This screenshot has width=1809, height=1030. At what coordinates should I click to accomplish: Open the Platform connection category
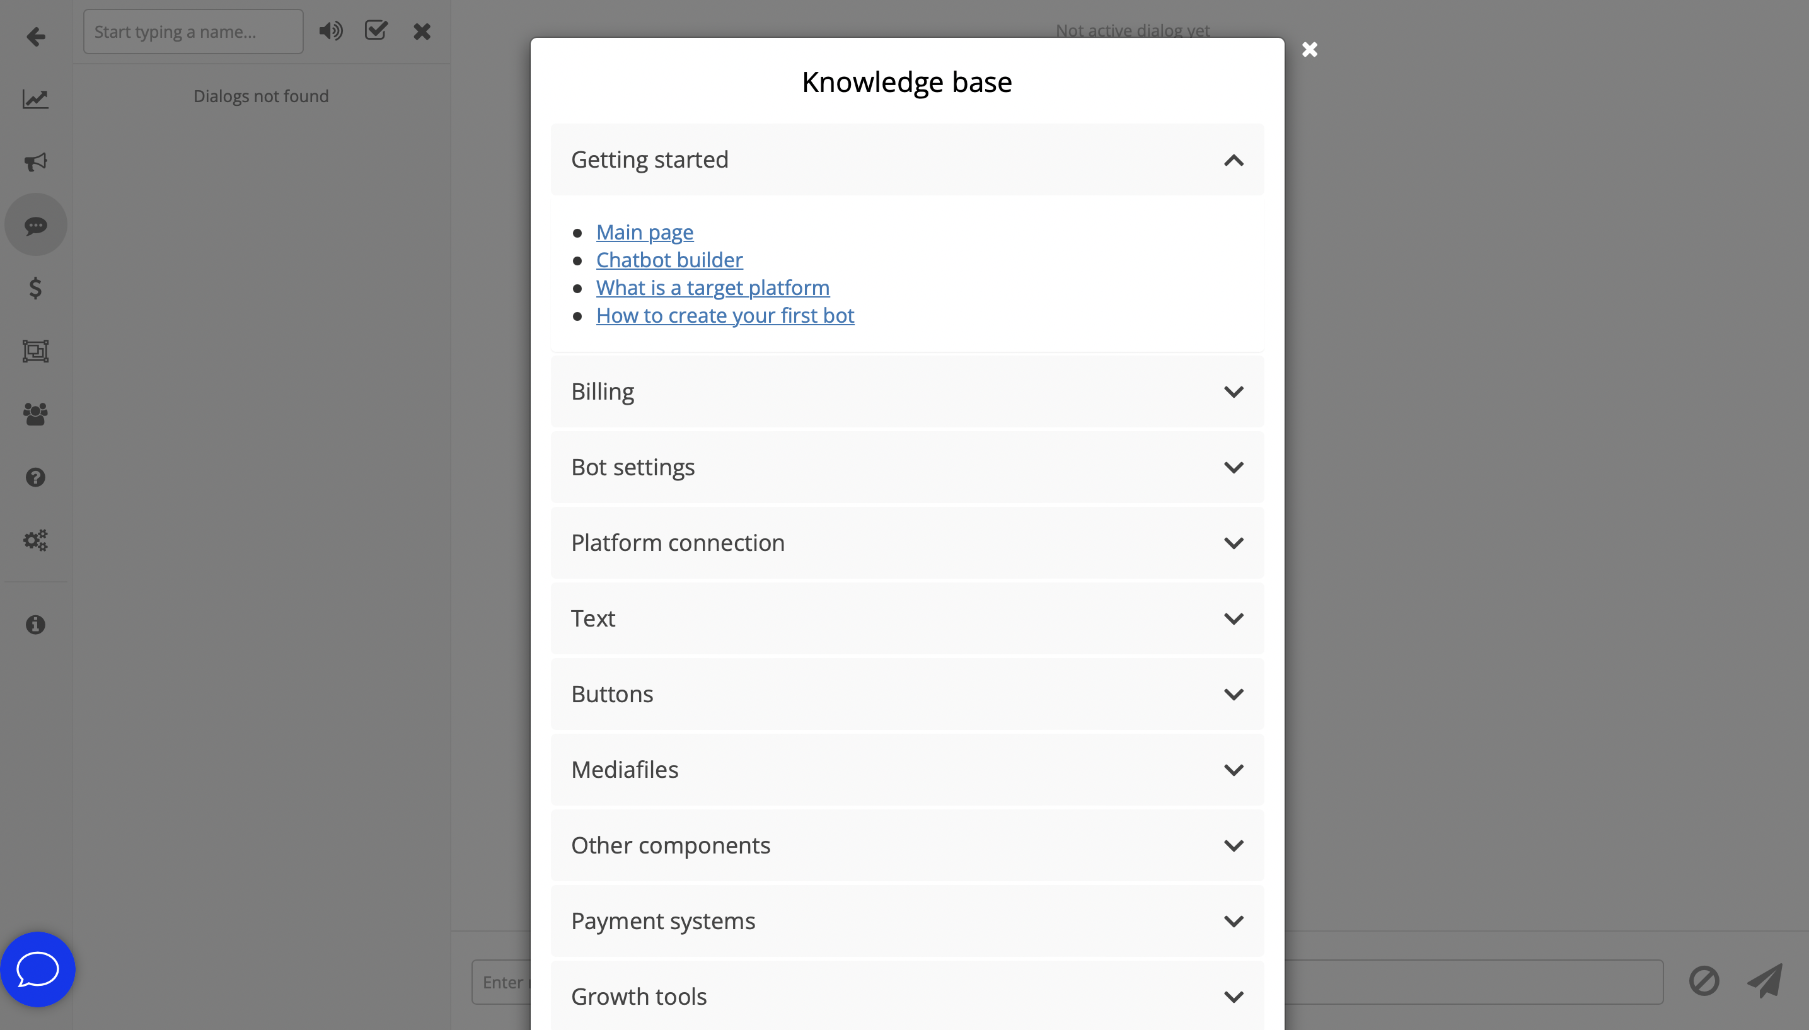point(906,543)
